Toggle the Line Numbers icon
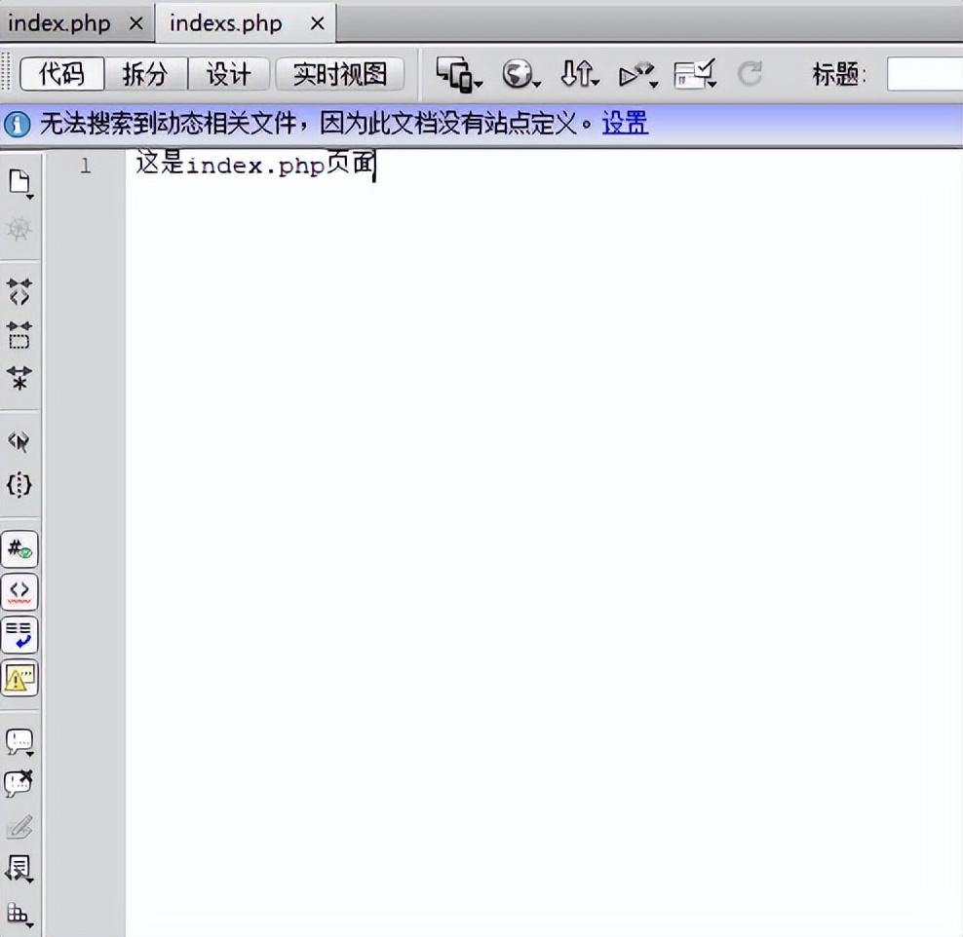Image resolution: width=963 pixels, height=937 pixels. tap(20, 548)
